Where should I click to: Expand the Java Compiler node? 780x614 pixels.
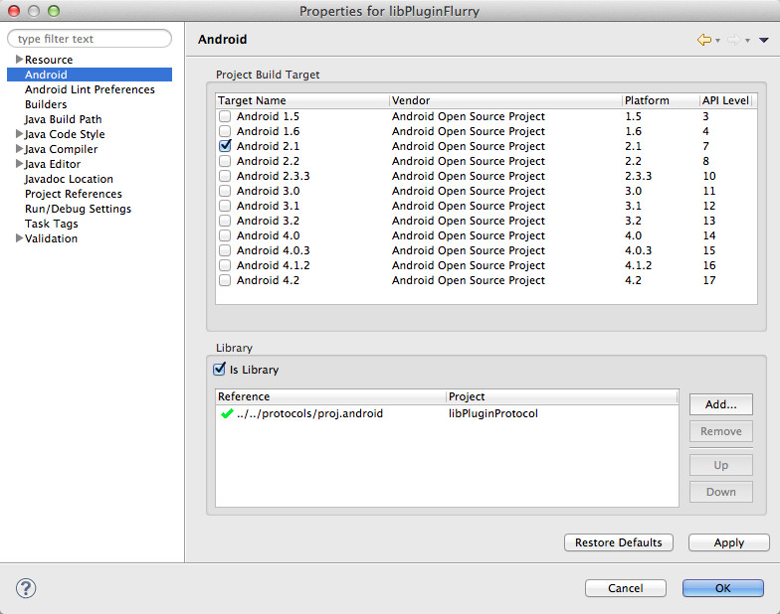tap(19, 149)
